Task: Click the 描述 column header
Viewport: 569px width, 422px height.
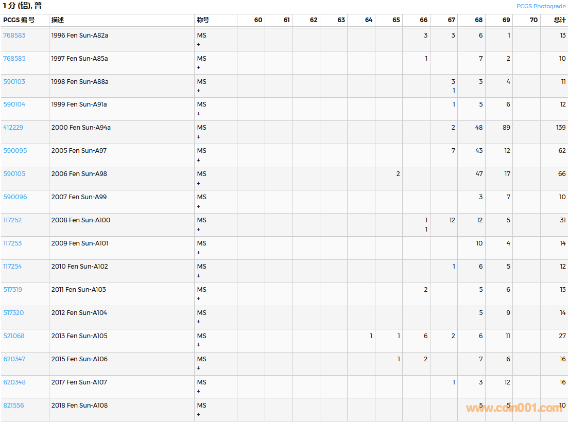Action: (58, 20)
